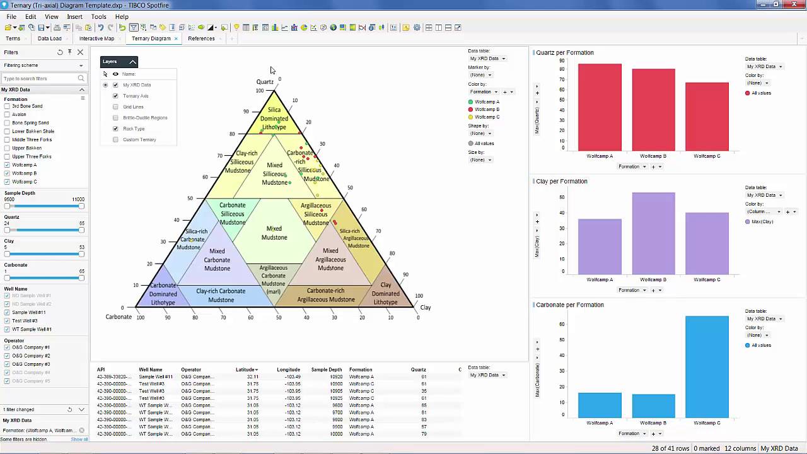Click the Sample Depth slider left handle
Screen dimensions: 807x454
7,206
